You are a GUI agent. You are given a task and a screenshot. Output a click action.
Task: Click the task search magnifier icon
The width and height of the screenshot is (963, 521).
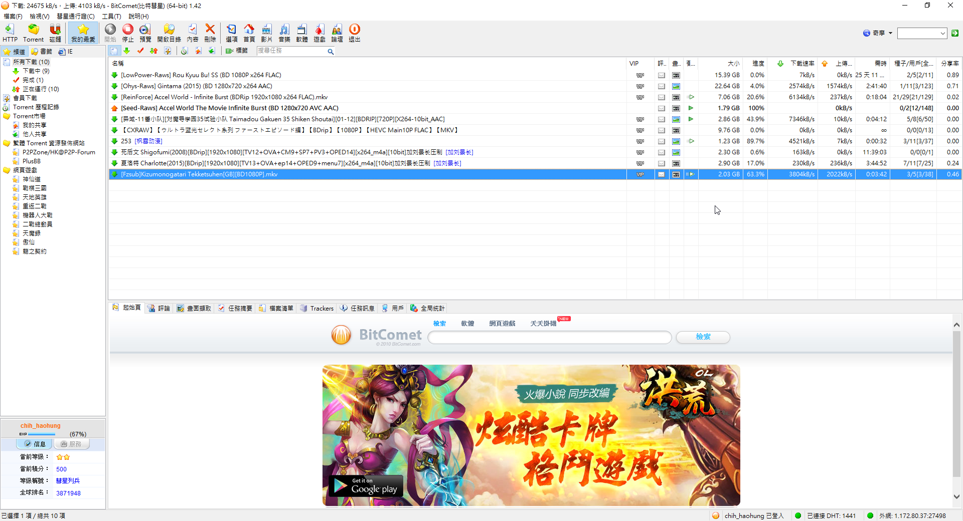click(331, 52)
